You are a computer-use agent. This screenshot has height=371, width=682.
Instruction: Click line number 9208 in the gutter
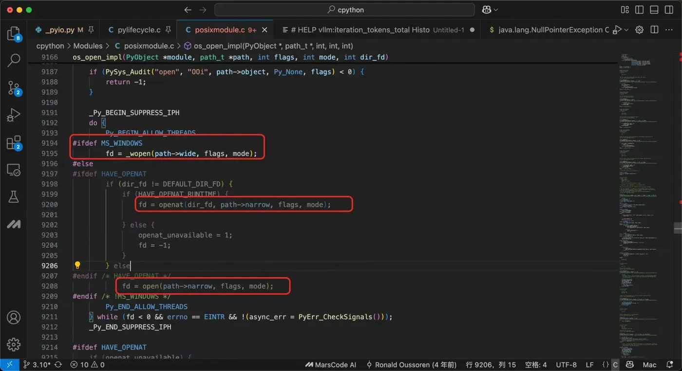click(x=50, y=286)
